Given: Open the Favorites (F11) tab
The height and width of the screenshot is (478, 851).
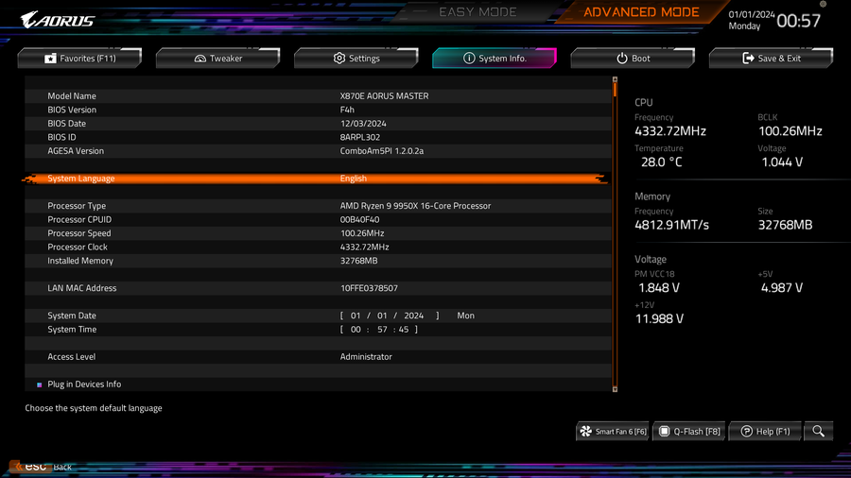Looking at the screenshot, I should tap(79, 58).
